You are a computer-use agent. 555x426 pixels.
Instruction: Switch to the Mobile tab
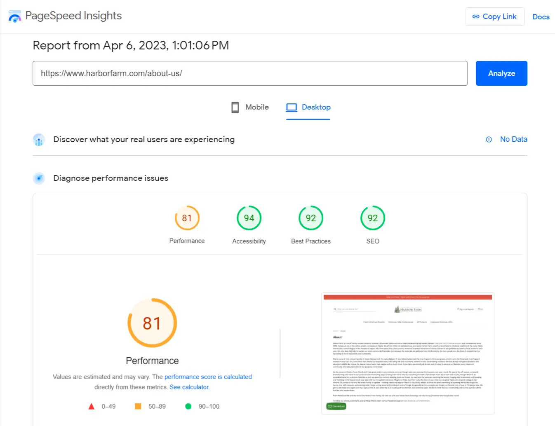[x=250, y=107]
